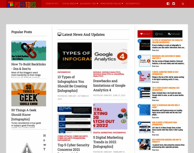Click the Cyber Attacks category tag
This screenshot has width=194, height=153.
tap(65, 136)
